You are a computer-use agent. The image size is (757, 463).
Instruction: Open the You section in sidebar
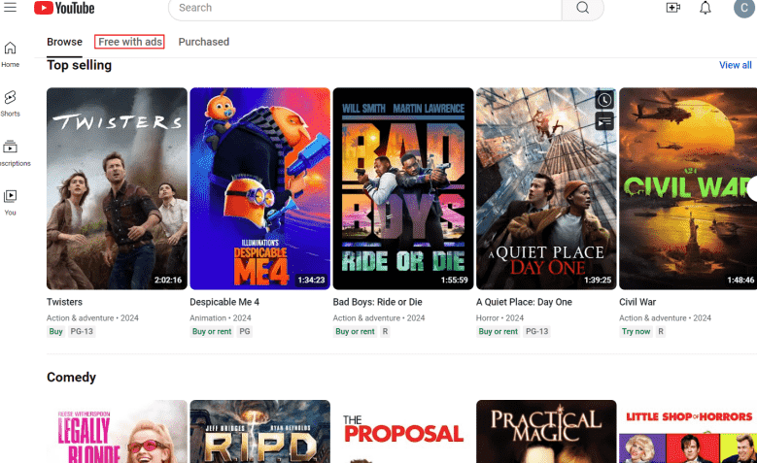[x=10, y=201]
